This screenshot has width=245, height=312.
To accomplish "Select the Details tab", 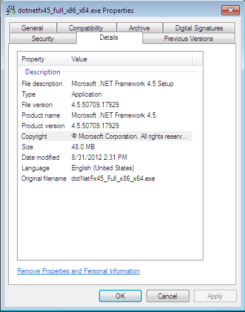I will (x=109, y=37).
